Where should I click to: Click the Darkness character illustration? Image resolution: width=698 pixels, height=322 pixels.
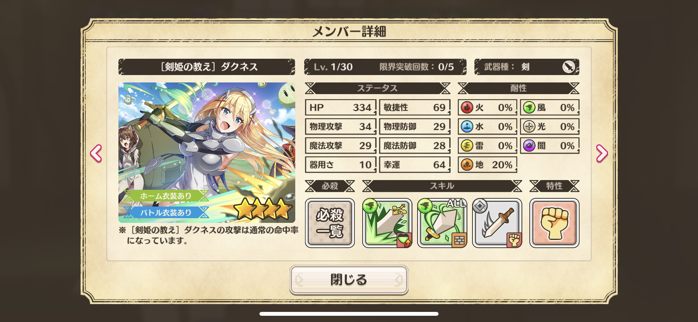207,152
